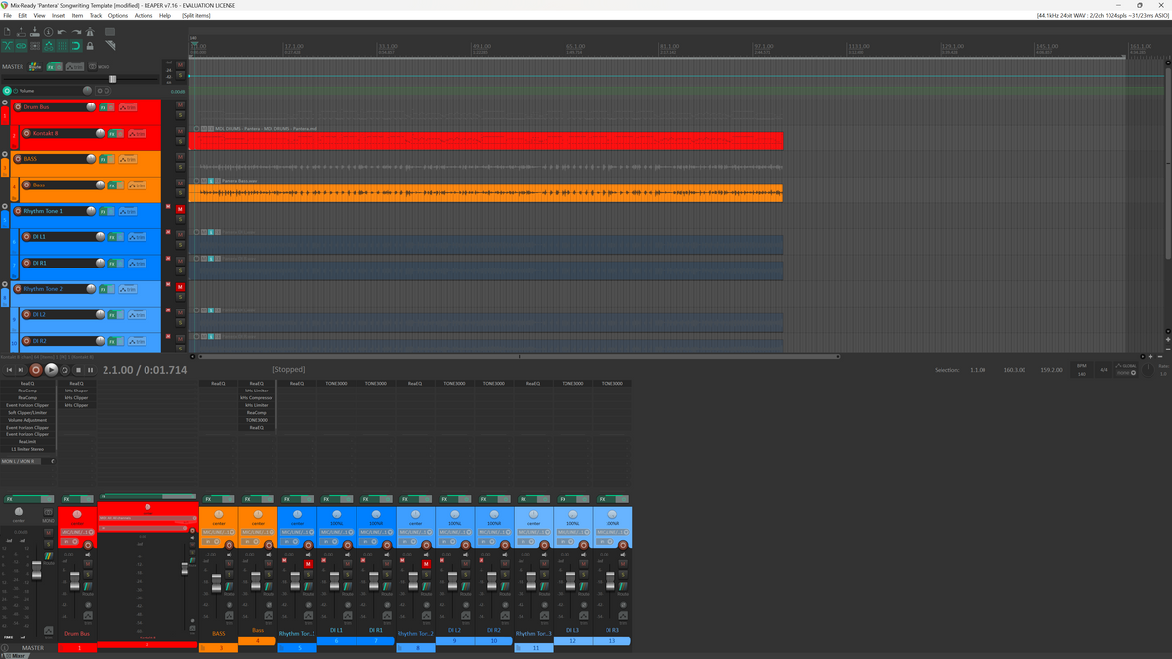Click the transport Play button
Viewport: 1172px width, 659px height.
pyautogui.click(x=51, y=370)
